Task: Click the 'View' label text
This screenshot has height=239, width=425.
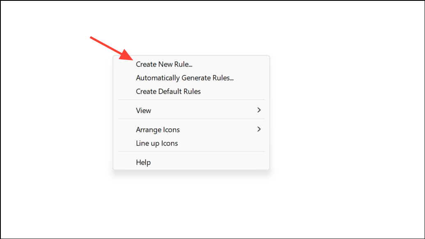Action: tap(143, 110)
